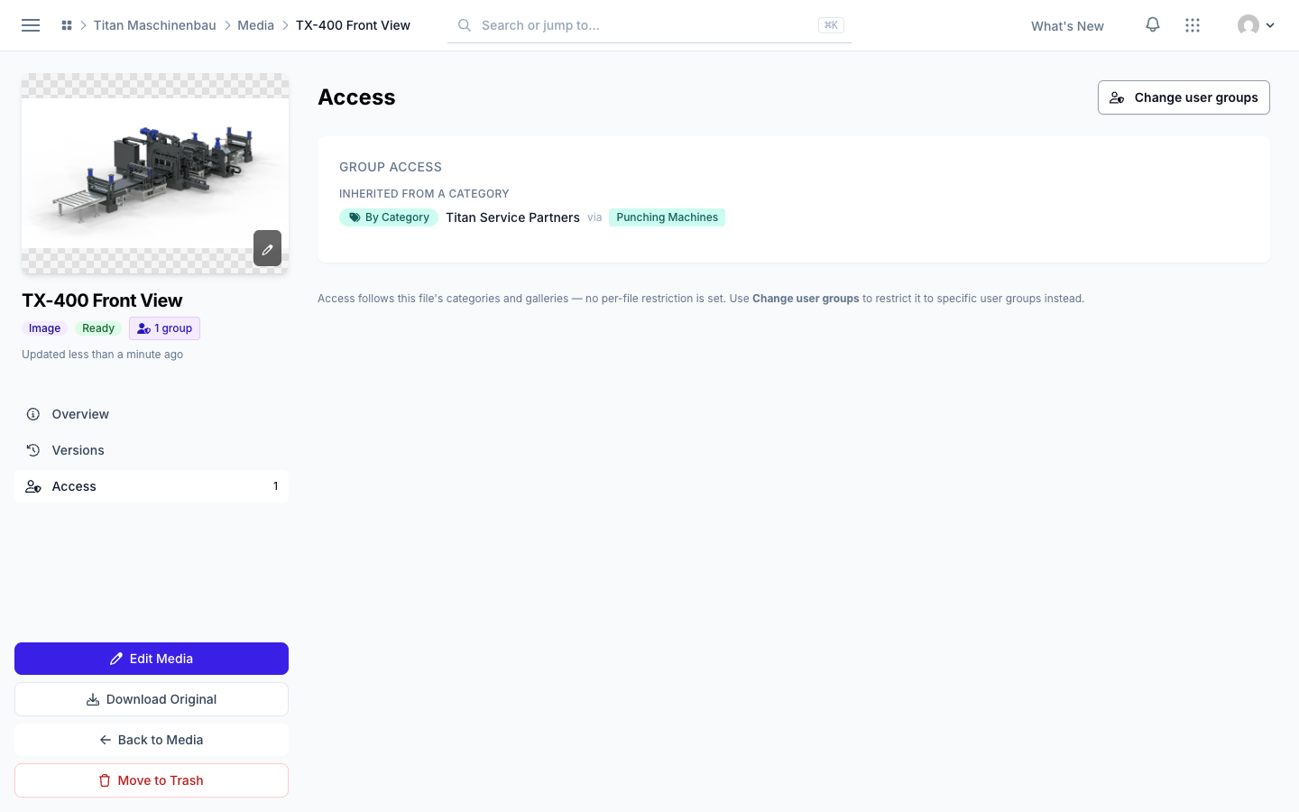1299x812 pixels.
Task: Click the TX-400 Front View preview image
Action: pyautogui.click(x=155, y=172)
